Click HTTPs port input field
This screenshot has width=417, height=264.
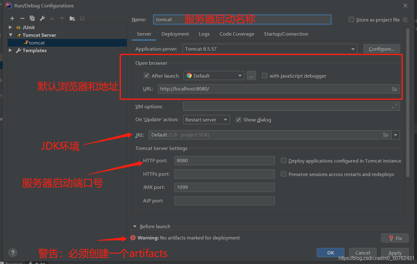coord(224,174)
